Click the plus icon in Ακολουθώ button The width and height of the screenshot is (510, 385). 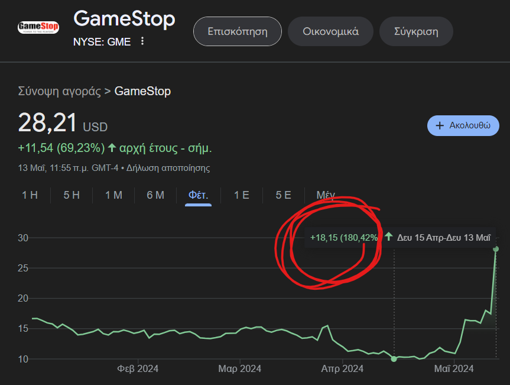point(440,125)
